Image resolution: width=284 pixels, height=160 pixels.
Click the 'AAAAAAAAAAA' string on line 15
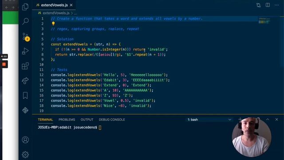pos(136,90)
